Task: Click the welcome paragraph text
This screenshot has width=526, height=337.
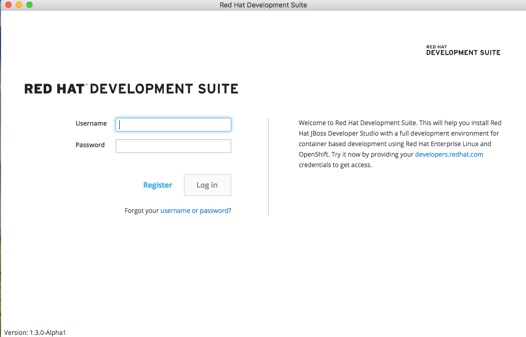Action: [x=400, y=144]
